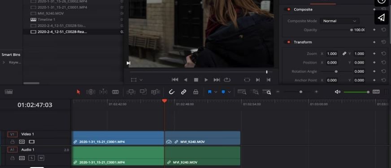The height and width of the screenshot is (168, 391).
Task: Open Timeline View Options icon
Action: coord(9,92)
